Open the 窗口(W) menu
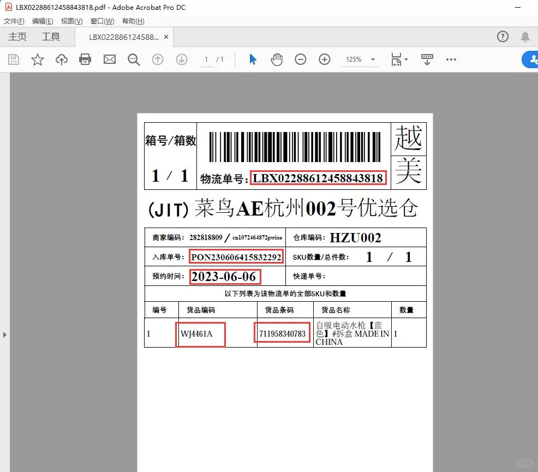The height and width of the screenshot is (472, 538). tap(102, 21)
